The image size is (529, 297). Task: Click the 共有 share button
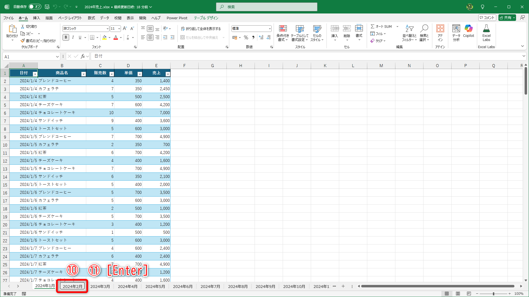(x=505, y=18)
